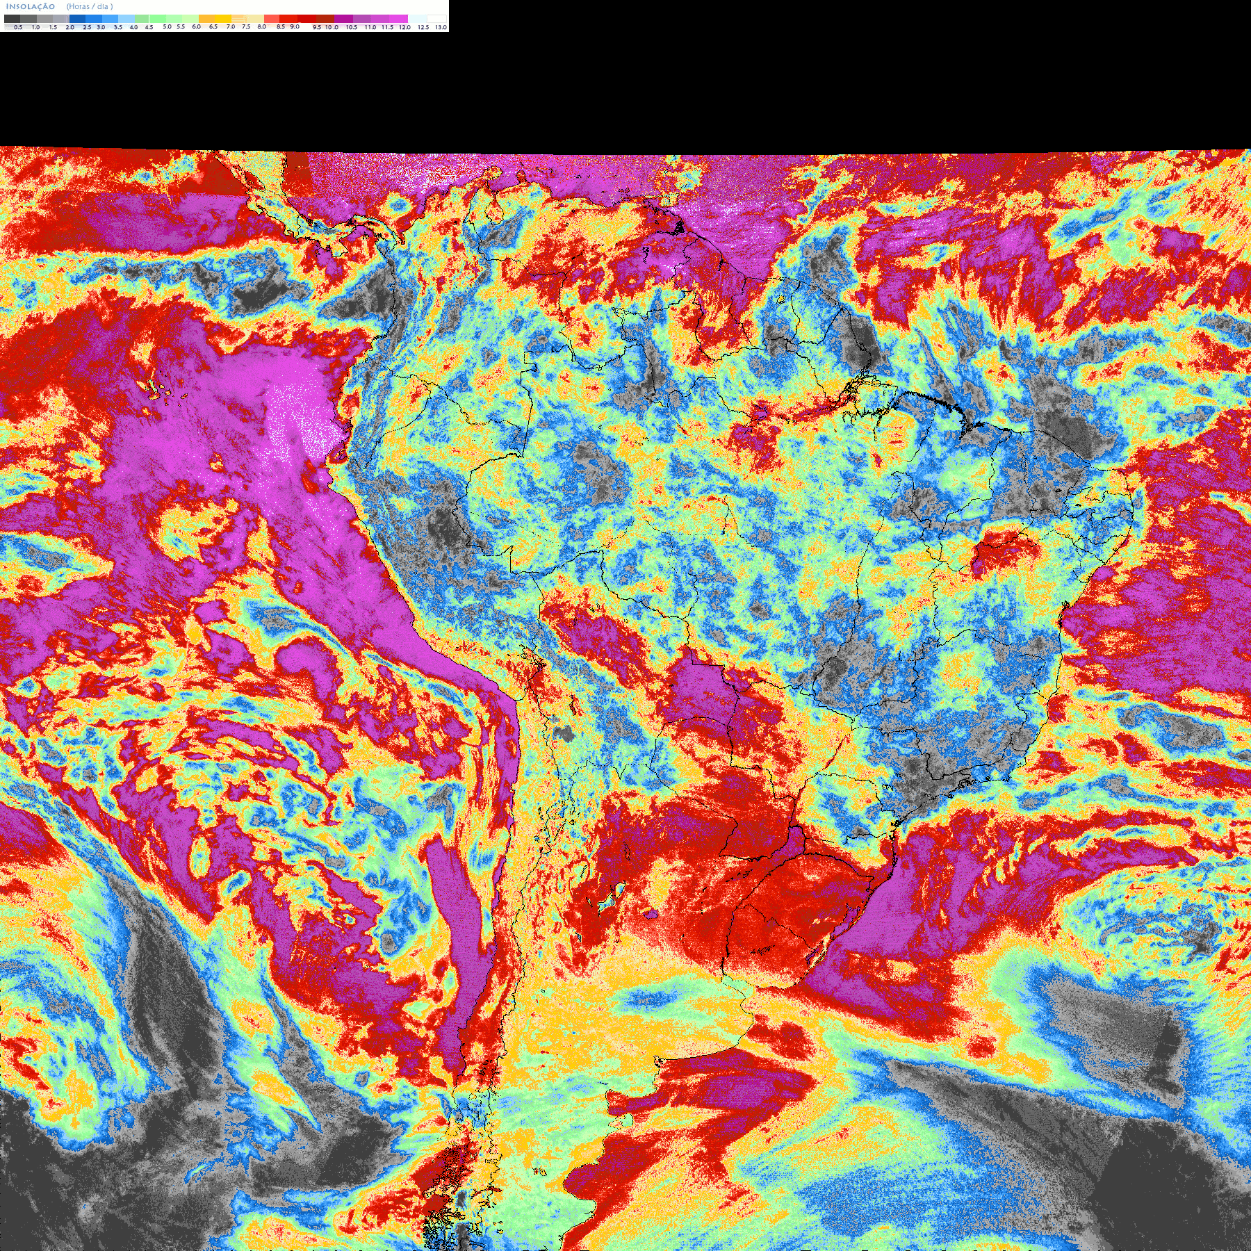Click the 3.5 legend value

coord(118,27)
